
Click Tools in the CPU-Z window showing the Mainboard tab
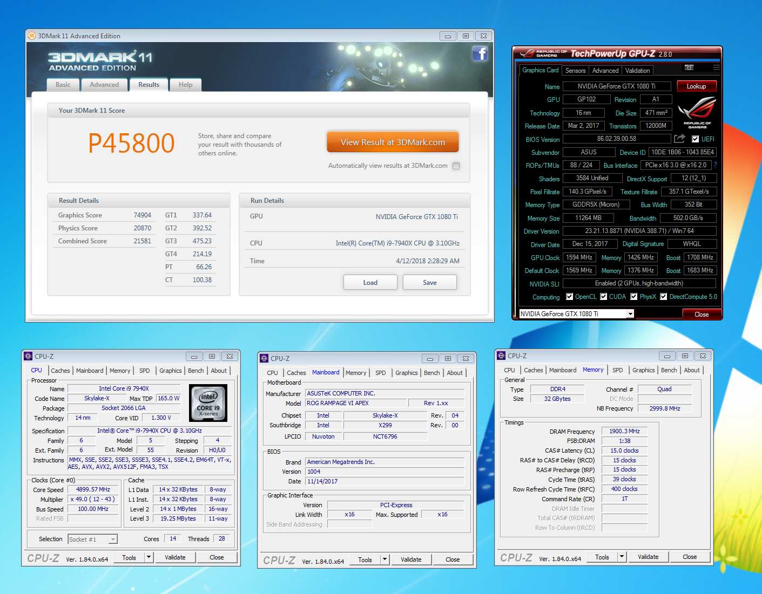pyautogui.click(x=365, y=559)
